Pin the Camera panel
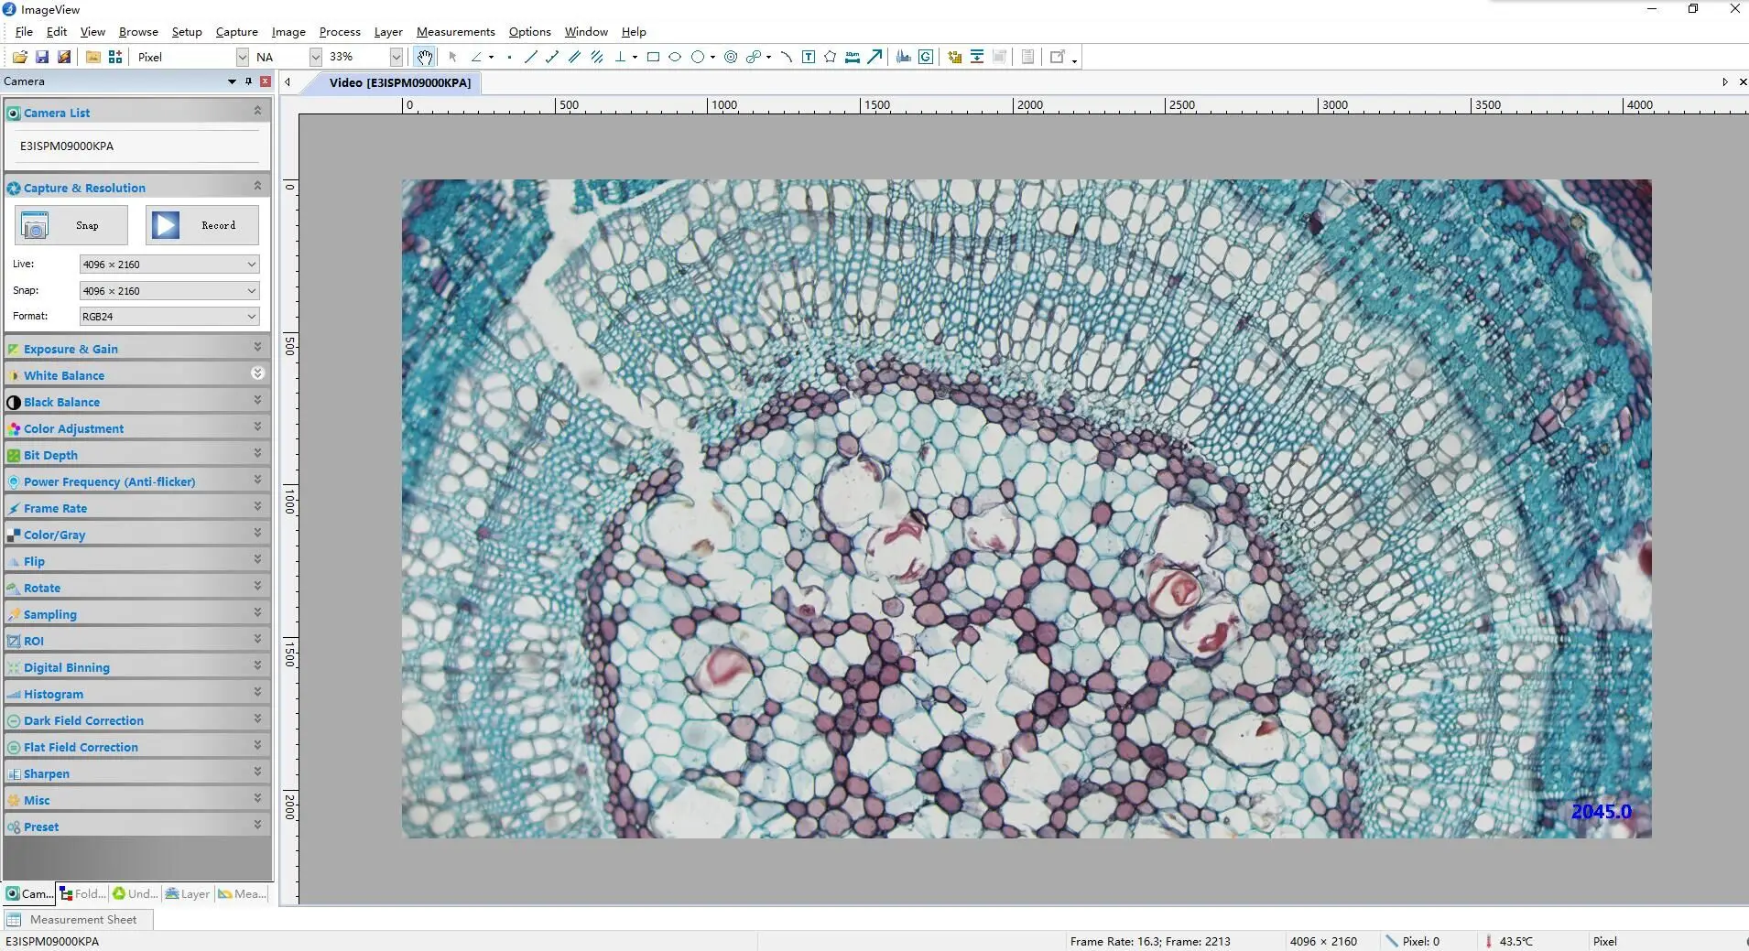Screen dimensions: 1749x951 pos(248,81)
